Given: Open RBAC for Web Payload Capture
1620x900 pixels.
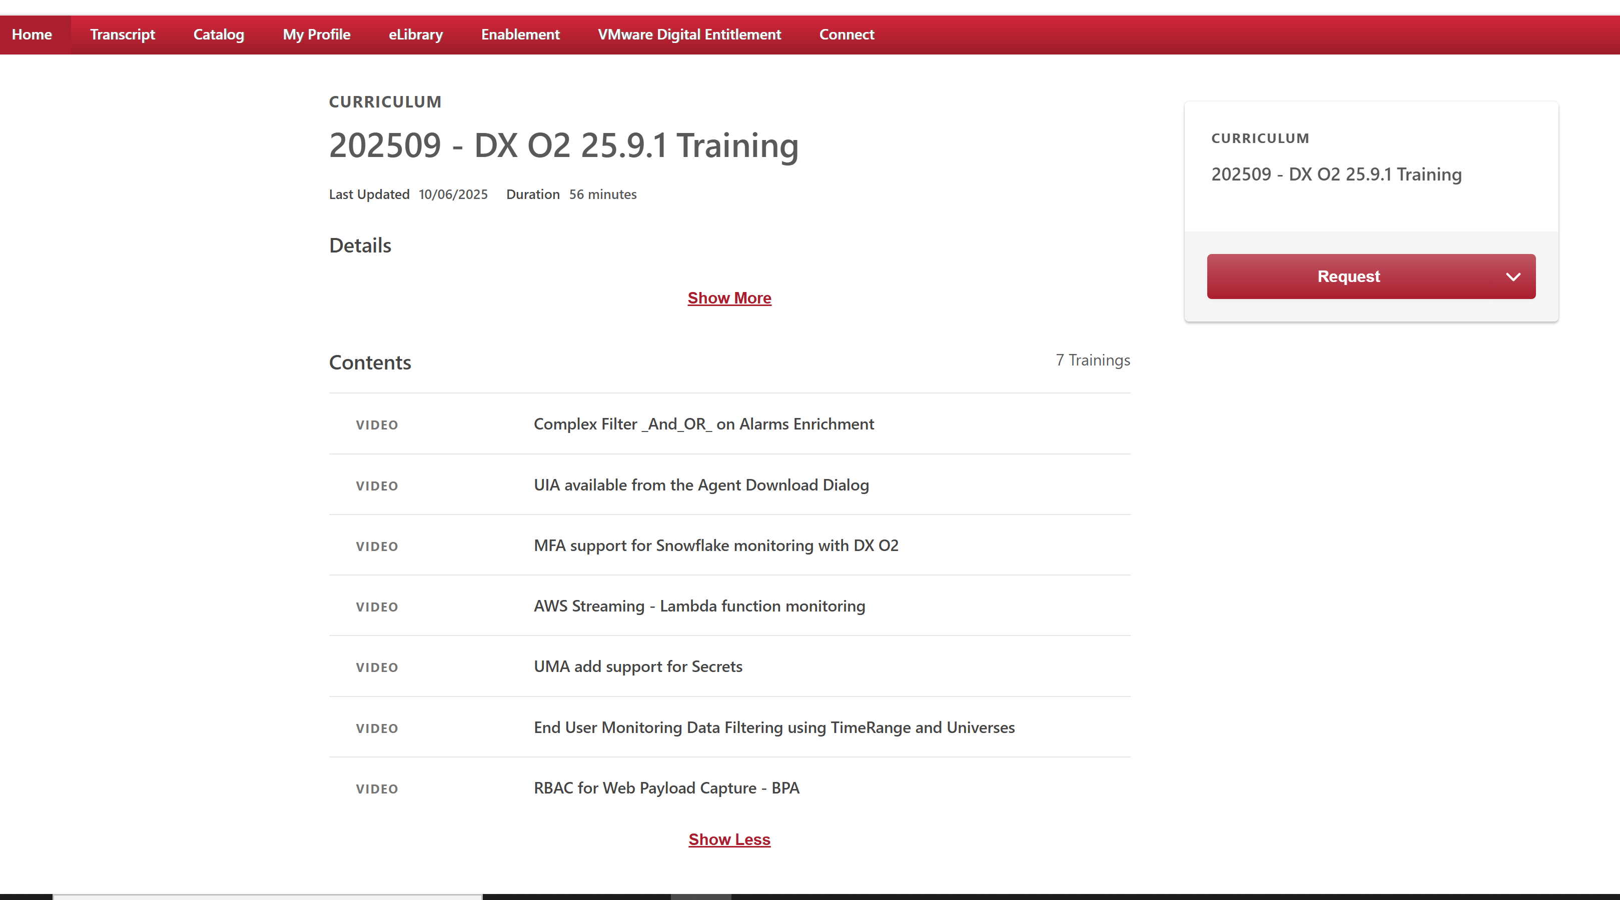Looking at the screenshot, I should point(666,787).
